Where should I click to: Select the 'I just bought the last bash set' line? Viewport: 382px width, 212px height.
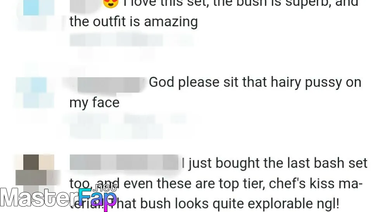(275, 163)
